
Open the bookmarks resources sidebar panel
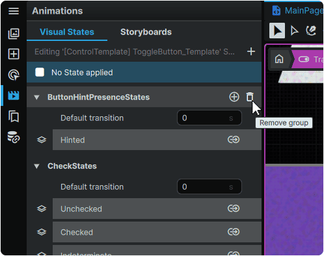pyautogui.click(x=14, y=116)
